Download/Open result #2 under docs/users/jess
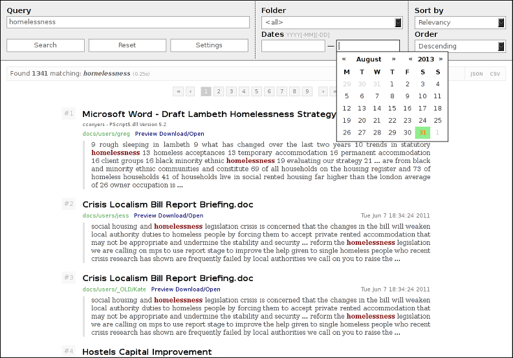 pos(180,216)
